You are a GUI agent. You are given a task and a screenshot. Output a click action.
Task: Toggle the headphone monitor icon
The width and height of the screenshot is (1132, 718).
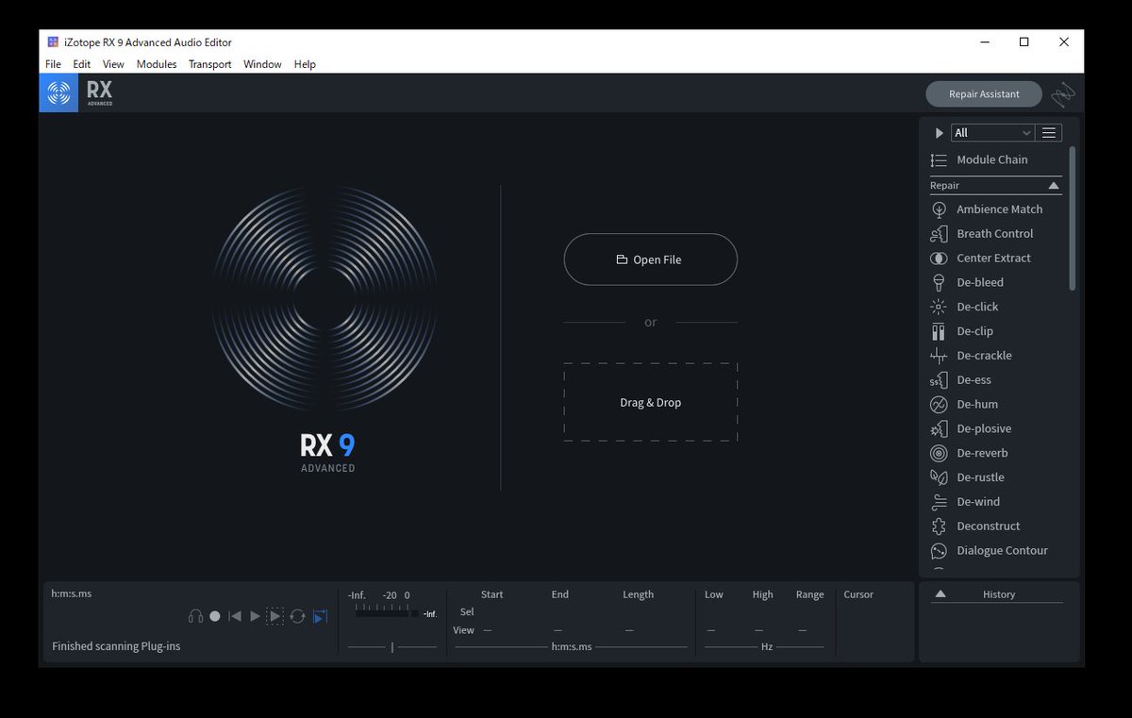[195, 615]
